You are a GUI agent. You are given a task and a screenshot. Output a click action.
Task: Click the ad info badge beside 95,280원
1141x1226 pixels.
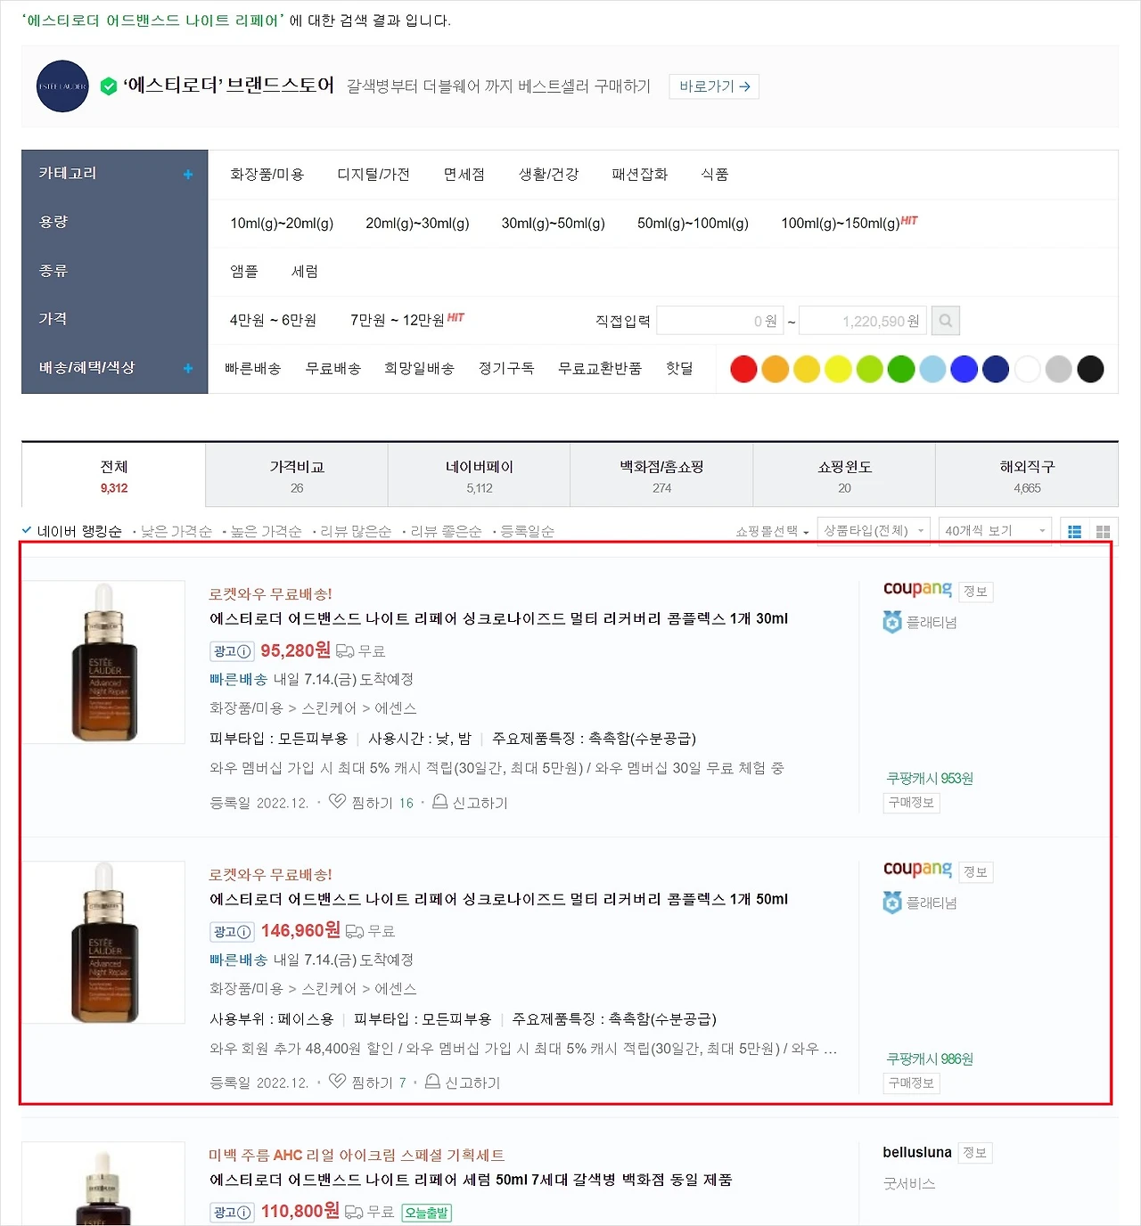[x=232, y=651]
